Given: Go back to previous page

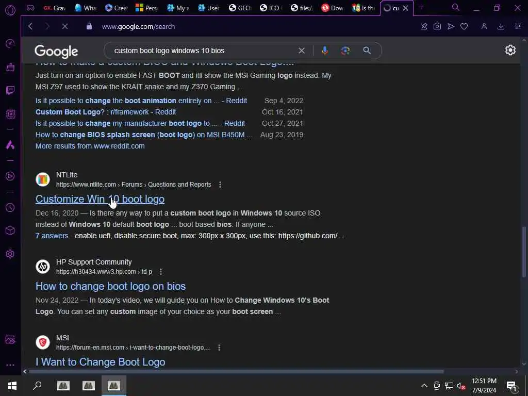Looking at the screenshot, I should click(30, 26).
